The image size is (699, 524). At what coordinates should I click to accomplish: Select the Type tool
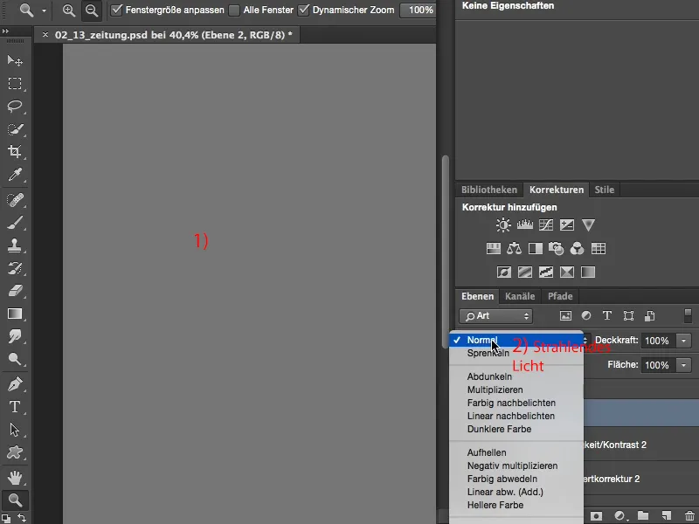coord(15,407)
